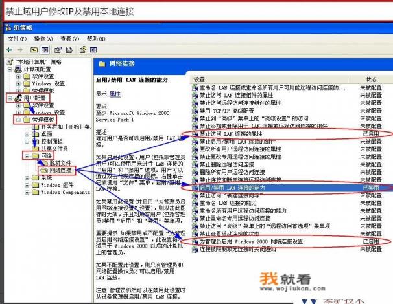Expand Windows 设置 under 计算机配置
The image size is (393, 304).
[x=18, y=83]
